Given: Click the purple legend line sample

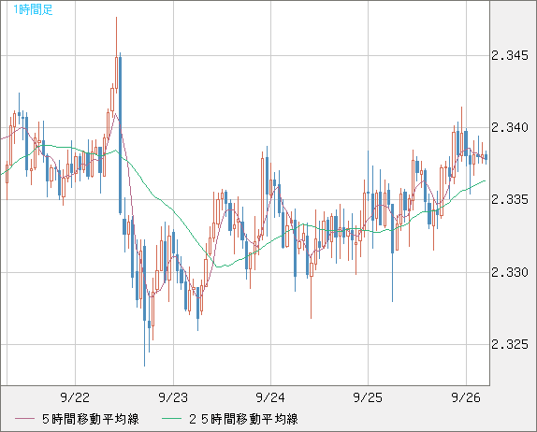Looking at the screenshot, I should [24, 419].
